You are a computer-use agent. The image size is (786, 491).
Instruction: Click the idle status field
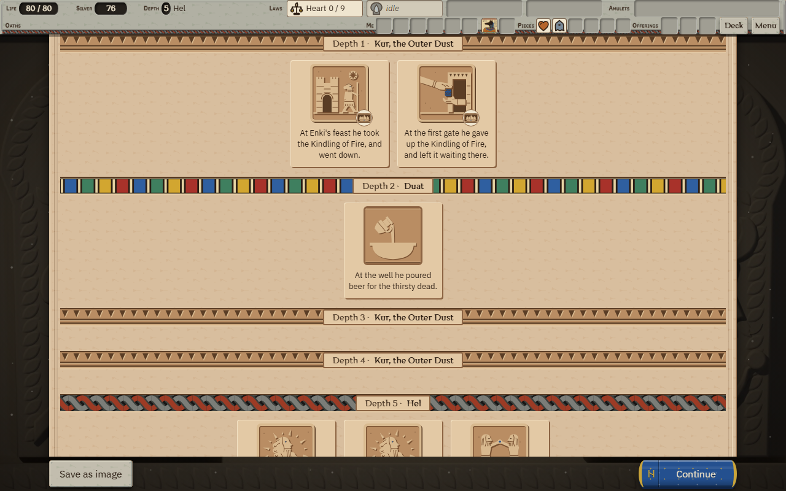[405, 9]
